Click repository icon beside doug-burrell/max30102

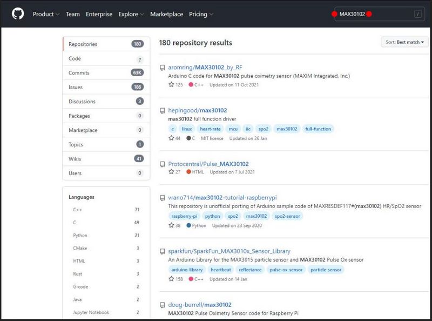[x=163, y=305]
